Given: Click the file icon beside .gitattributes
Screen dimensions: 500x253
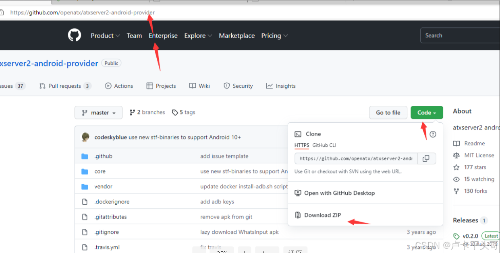Looking at the screenshot, I should (85, 217).
